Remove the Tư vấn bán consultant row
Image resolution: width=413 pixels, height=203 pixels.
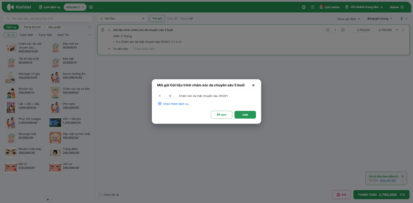tap(109, 49)
